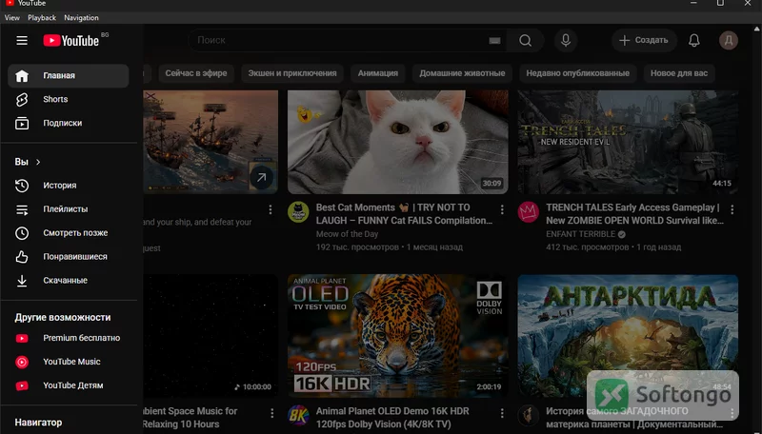Toggle the hamburger guide menu

pos(22,40)
